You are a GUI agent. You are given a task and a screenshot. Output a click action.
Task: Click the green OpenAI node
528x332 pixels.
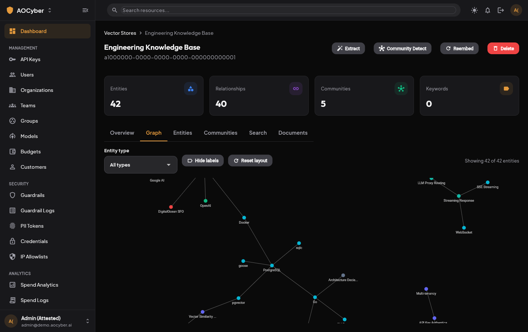[206, 201]
